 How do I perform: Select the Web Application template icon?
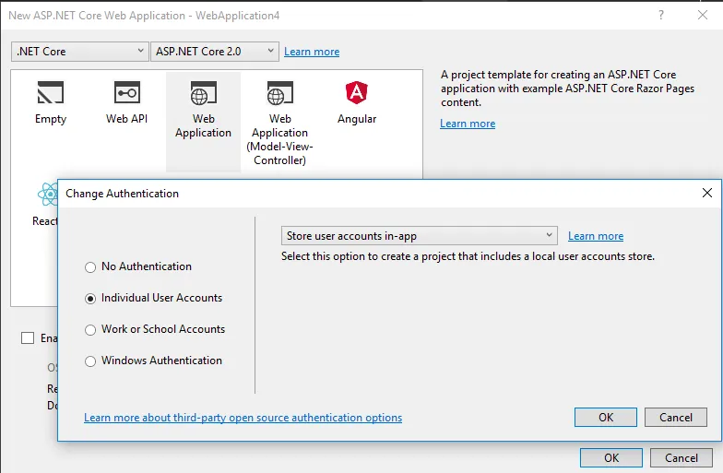tap(203, 92)
